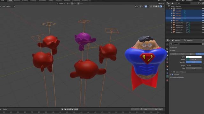This screenshot has height=114, width=204.
Task: Open the Object menu in viewport
Action: (x=9, y=6)
